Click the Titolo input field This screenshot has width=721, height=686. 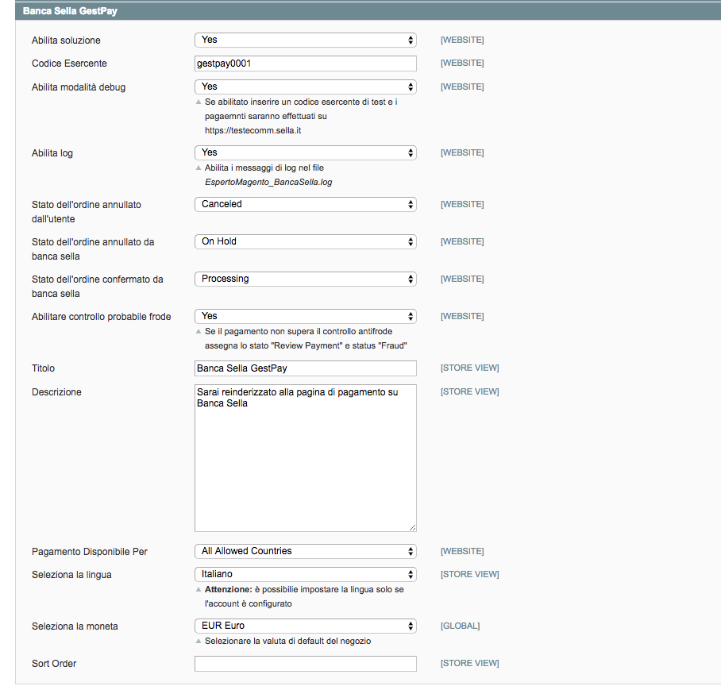pos(306,368)
